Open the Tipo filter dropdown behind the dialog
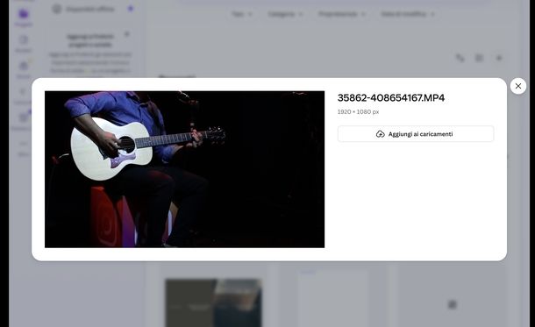Image resolution: width=535 pixels, height=327 pixels. pyautogui.click(x=242, y=14)
